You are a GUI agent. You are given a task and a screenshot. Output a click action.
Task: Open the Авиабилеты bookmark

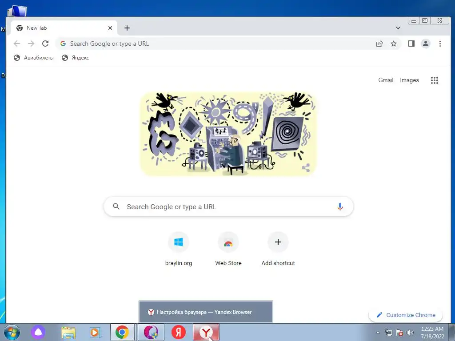[x=34, y=58]
